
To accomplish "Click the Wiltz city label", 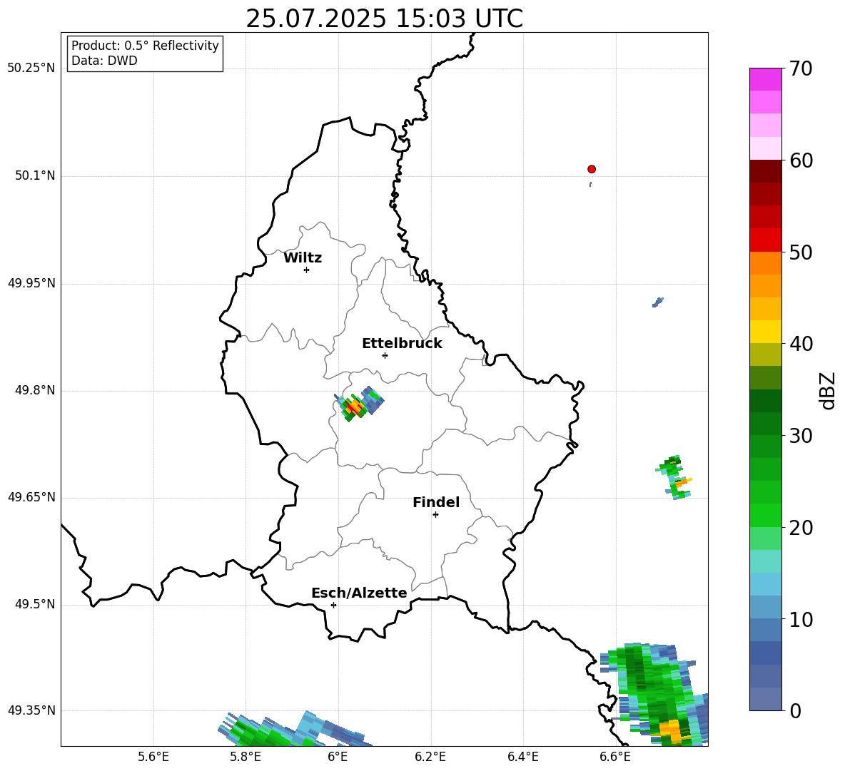I will [303, 258].
